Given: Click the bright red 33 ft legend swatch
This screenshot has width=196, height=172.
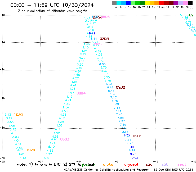Looking at the screenshot, I should [x=161, y=3].
